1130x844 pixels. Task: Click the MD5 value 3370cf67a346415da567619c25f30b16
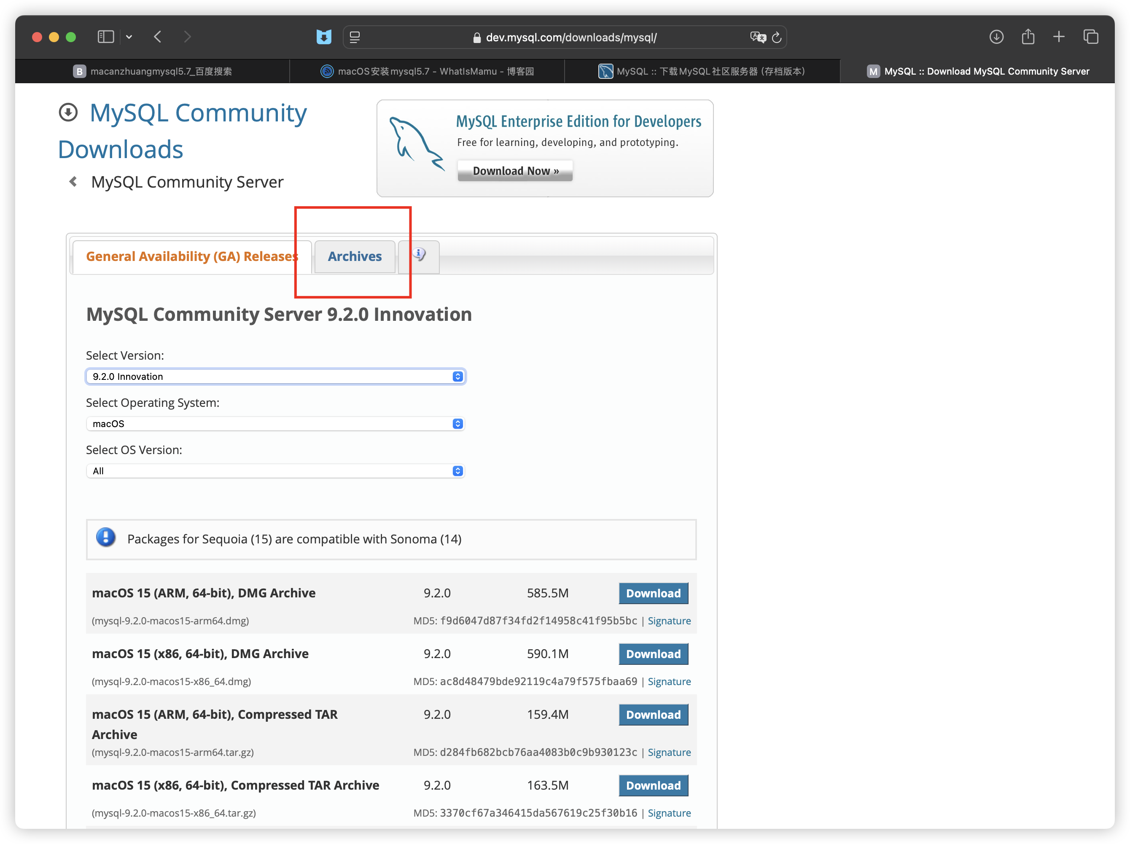tap(539, 813)
